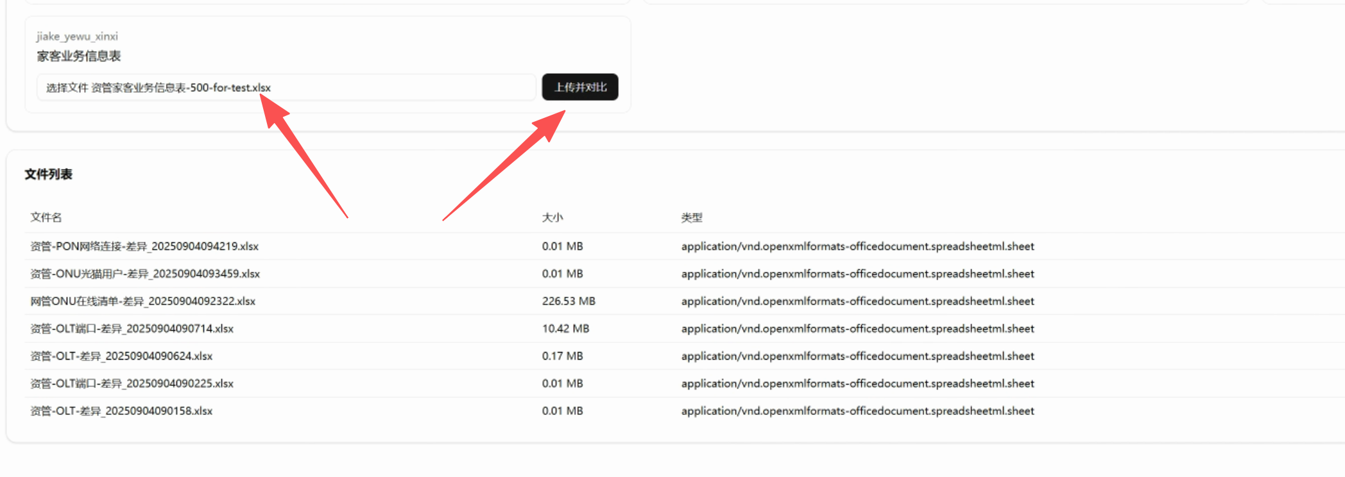
Task: Choose 资管-OLT端口-差异_20250904090225.xlsx
Action: [x=132, y=383]
